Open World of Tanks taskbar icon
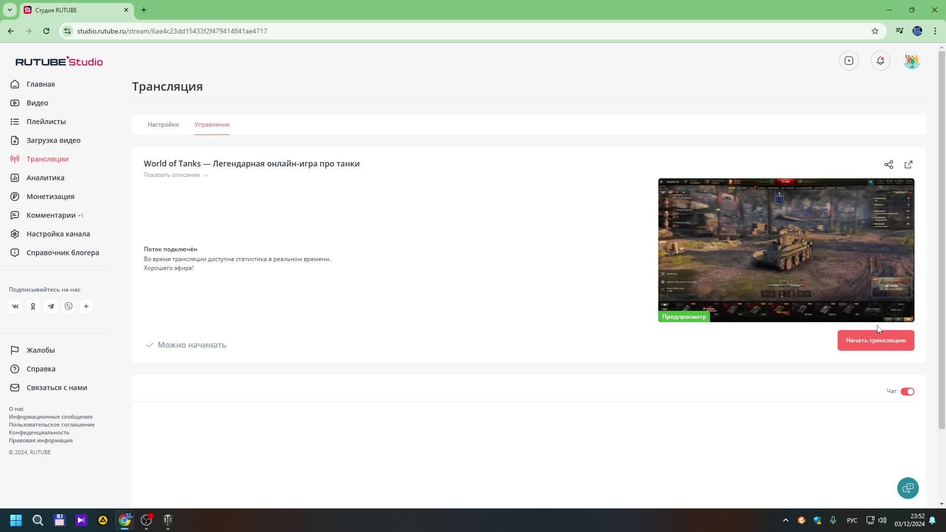 pos(168,520)
